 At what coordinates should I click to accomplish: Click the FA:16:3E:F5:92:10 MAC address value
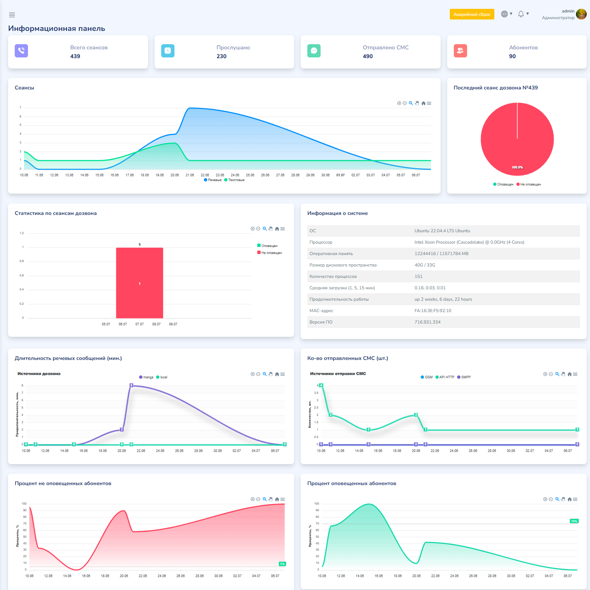coord(433,311)
